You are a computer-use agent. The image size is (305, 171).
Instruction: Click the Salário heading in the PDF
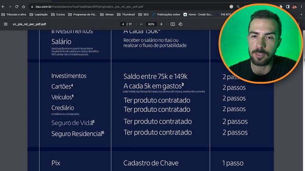[61, 42]
